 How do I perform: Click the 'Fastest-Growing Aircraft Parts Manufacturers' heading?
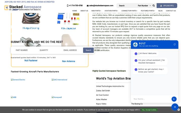click(35, 72)
